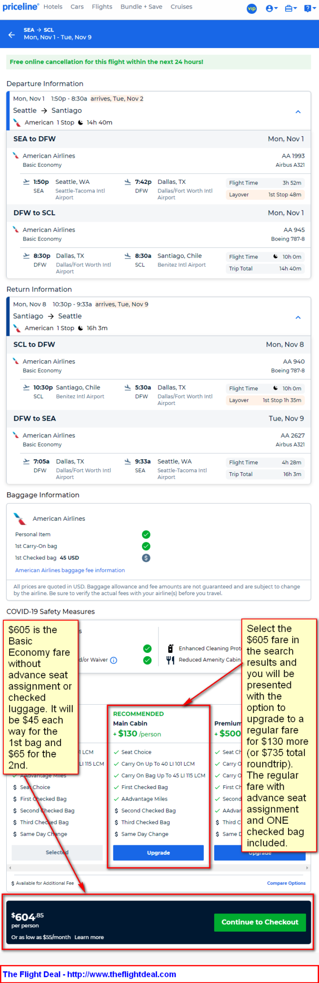
Task: Open the Flights menu item
Action: (x=102, y=7)
